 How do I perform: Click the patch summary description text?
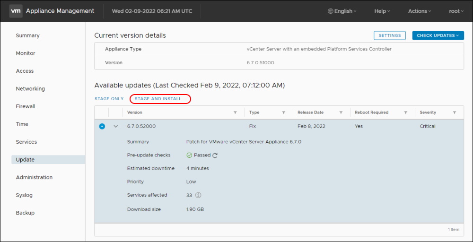tap(244, 142)
